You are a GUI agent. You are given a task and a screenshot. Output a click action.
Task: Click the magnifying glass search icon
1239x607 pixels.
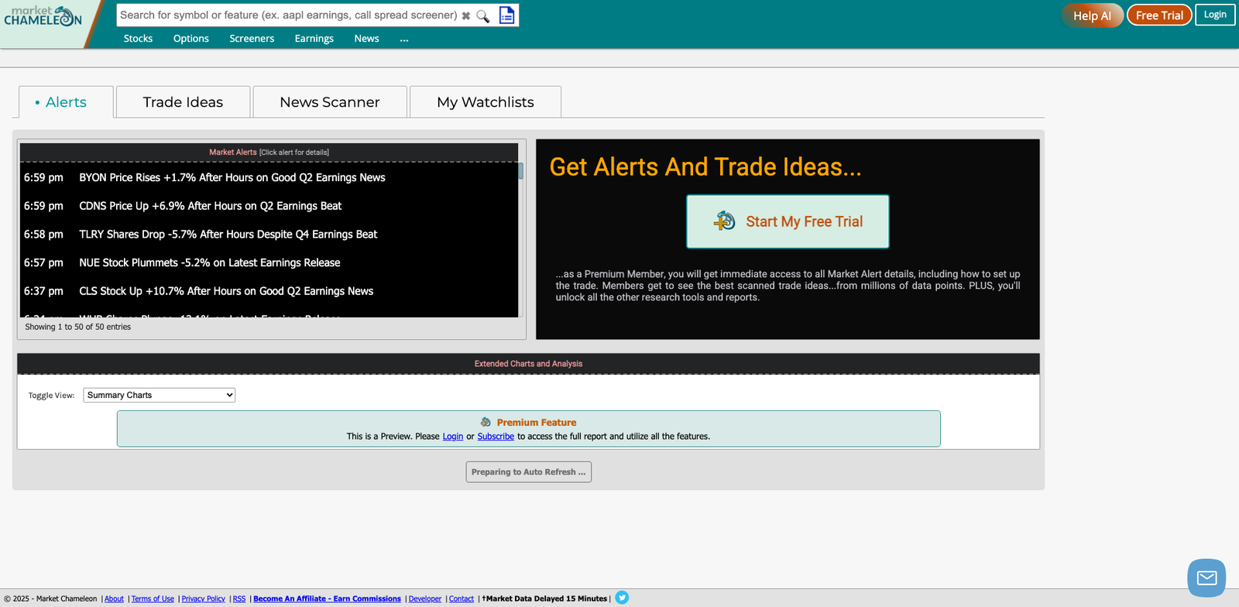[483, 15]
